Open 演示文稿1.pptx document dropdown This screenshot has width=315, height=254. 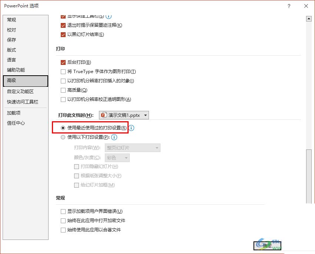tap(124, 115)
